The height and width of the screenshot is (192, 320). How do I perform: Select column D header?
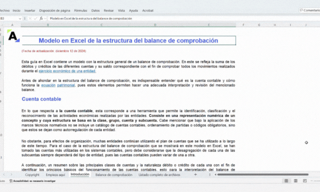[x=155, y=25]
